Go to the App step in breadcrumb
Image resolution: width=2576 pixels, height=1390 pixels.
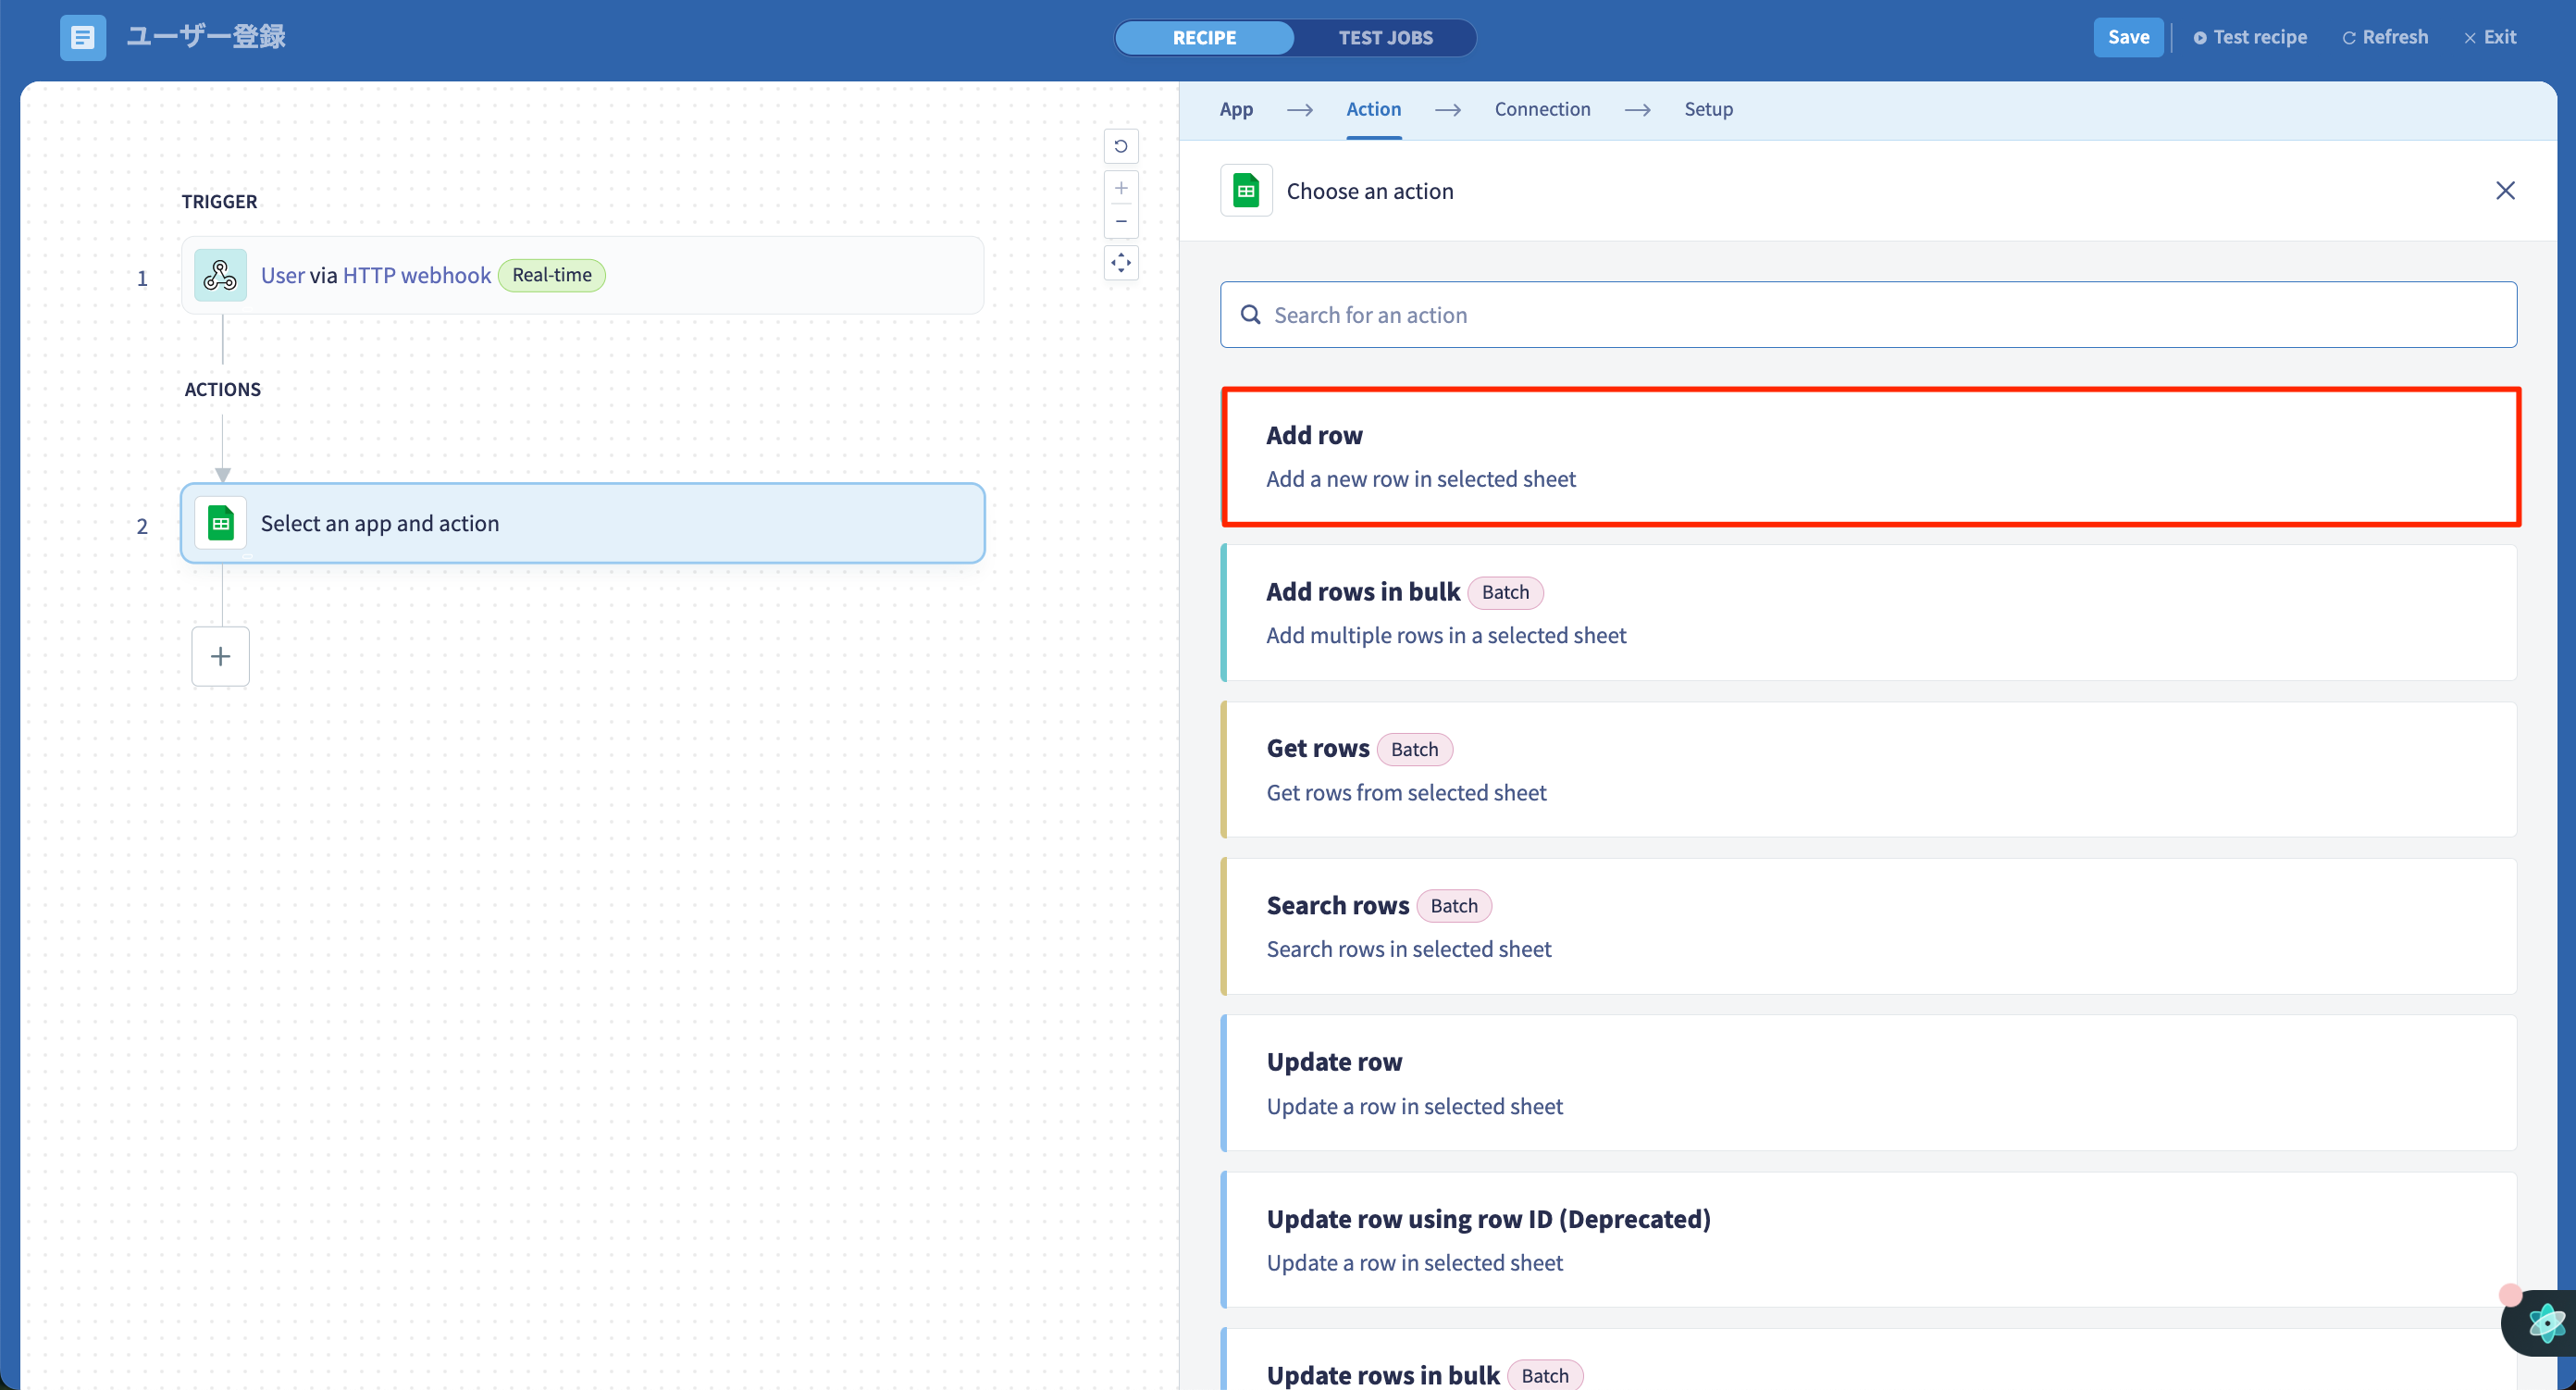tap(1236, 109)
